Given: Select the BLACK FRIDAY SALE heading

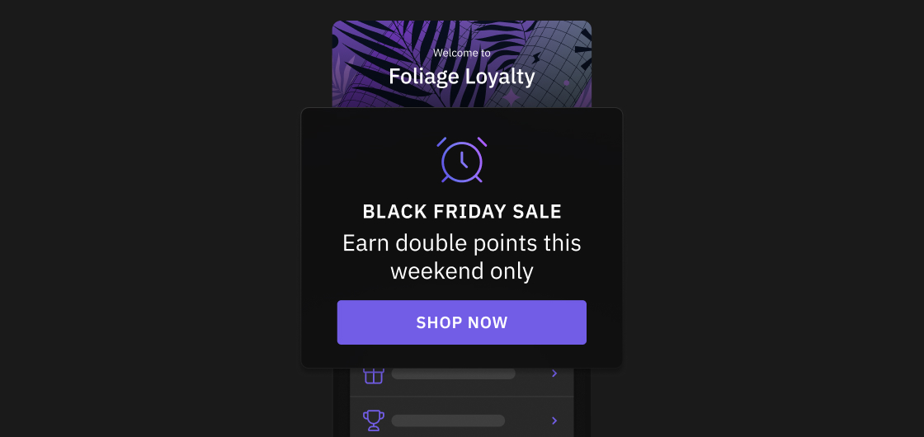Looking at the screenshot, I should [x=462, y=211].
